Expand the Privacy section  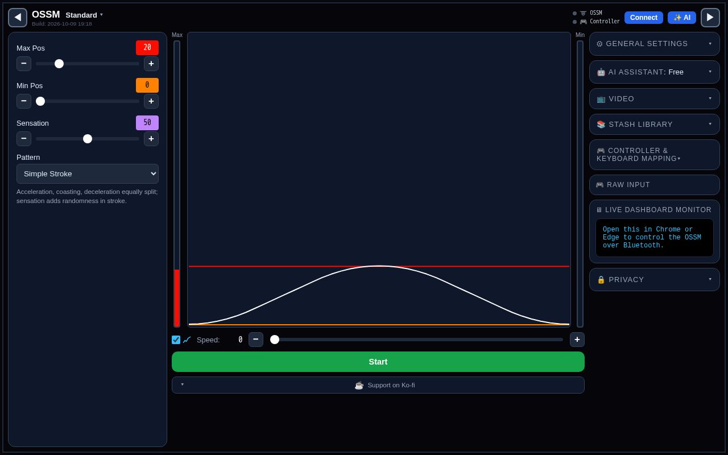point(655,280)
